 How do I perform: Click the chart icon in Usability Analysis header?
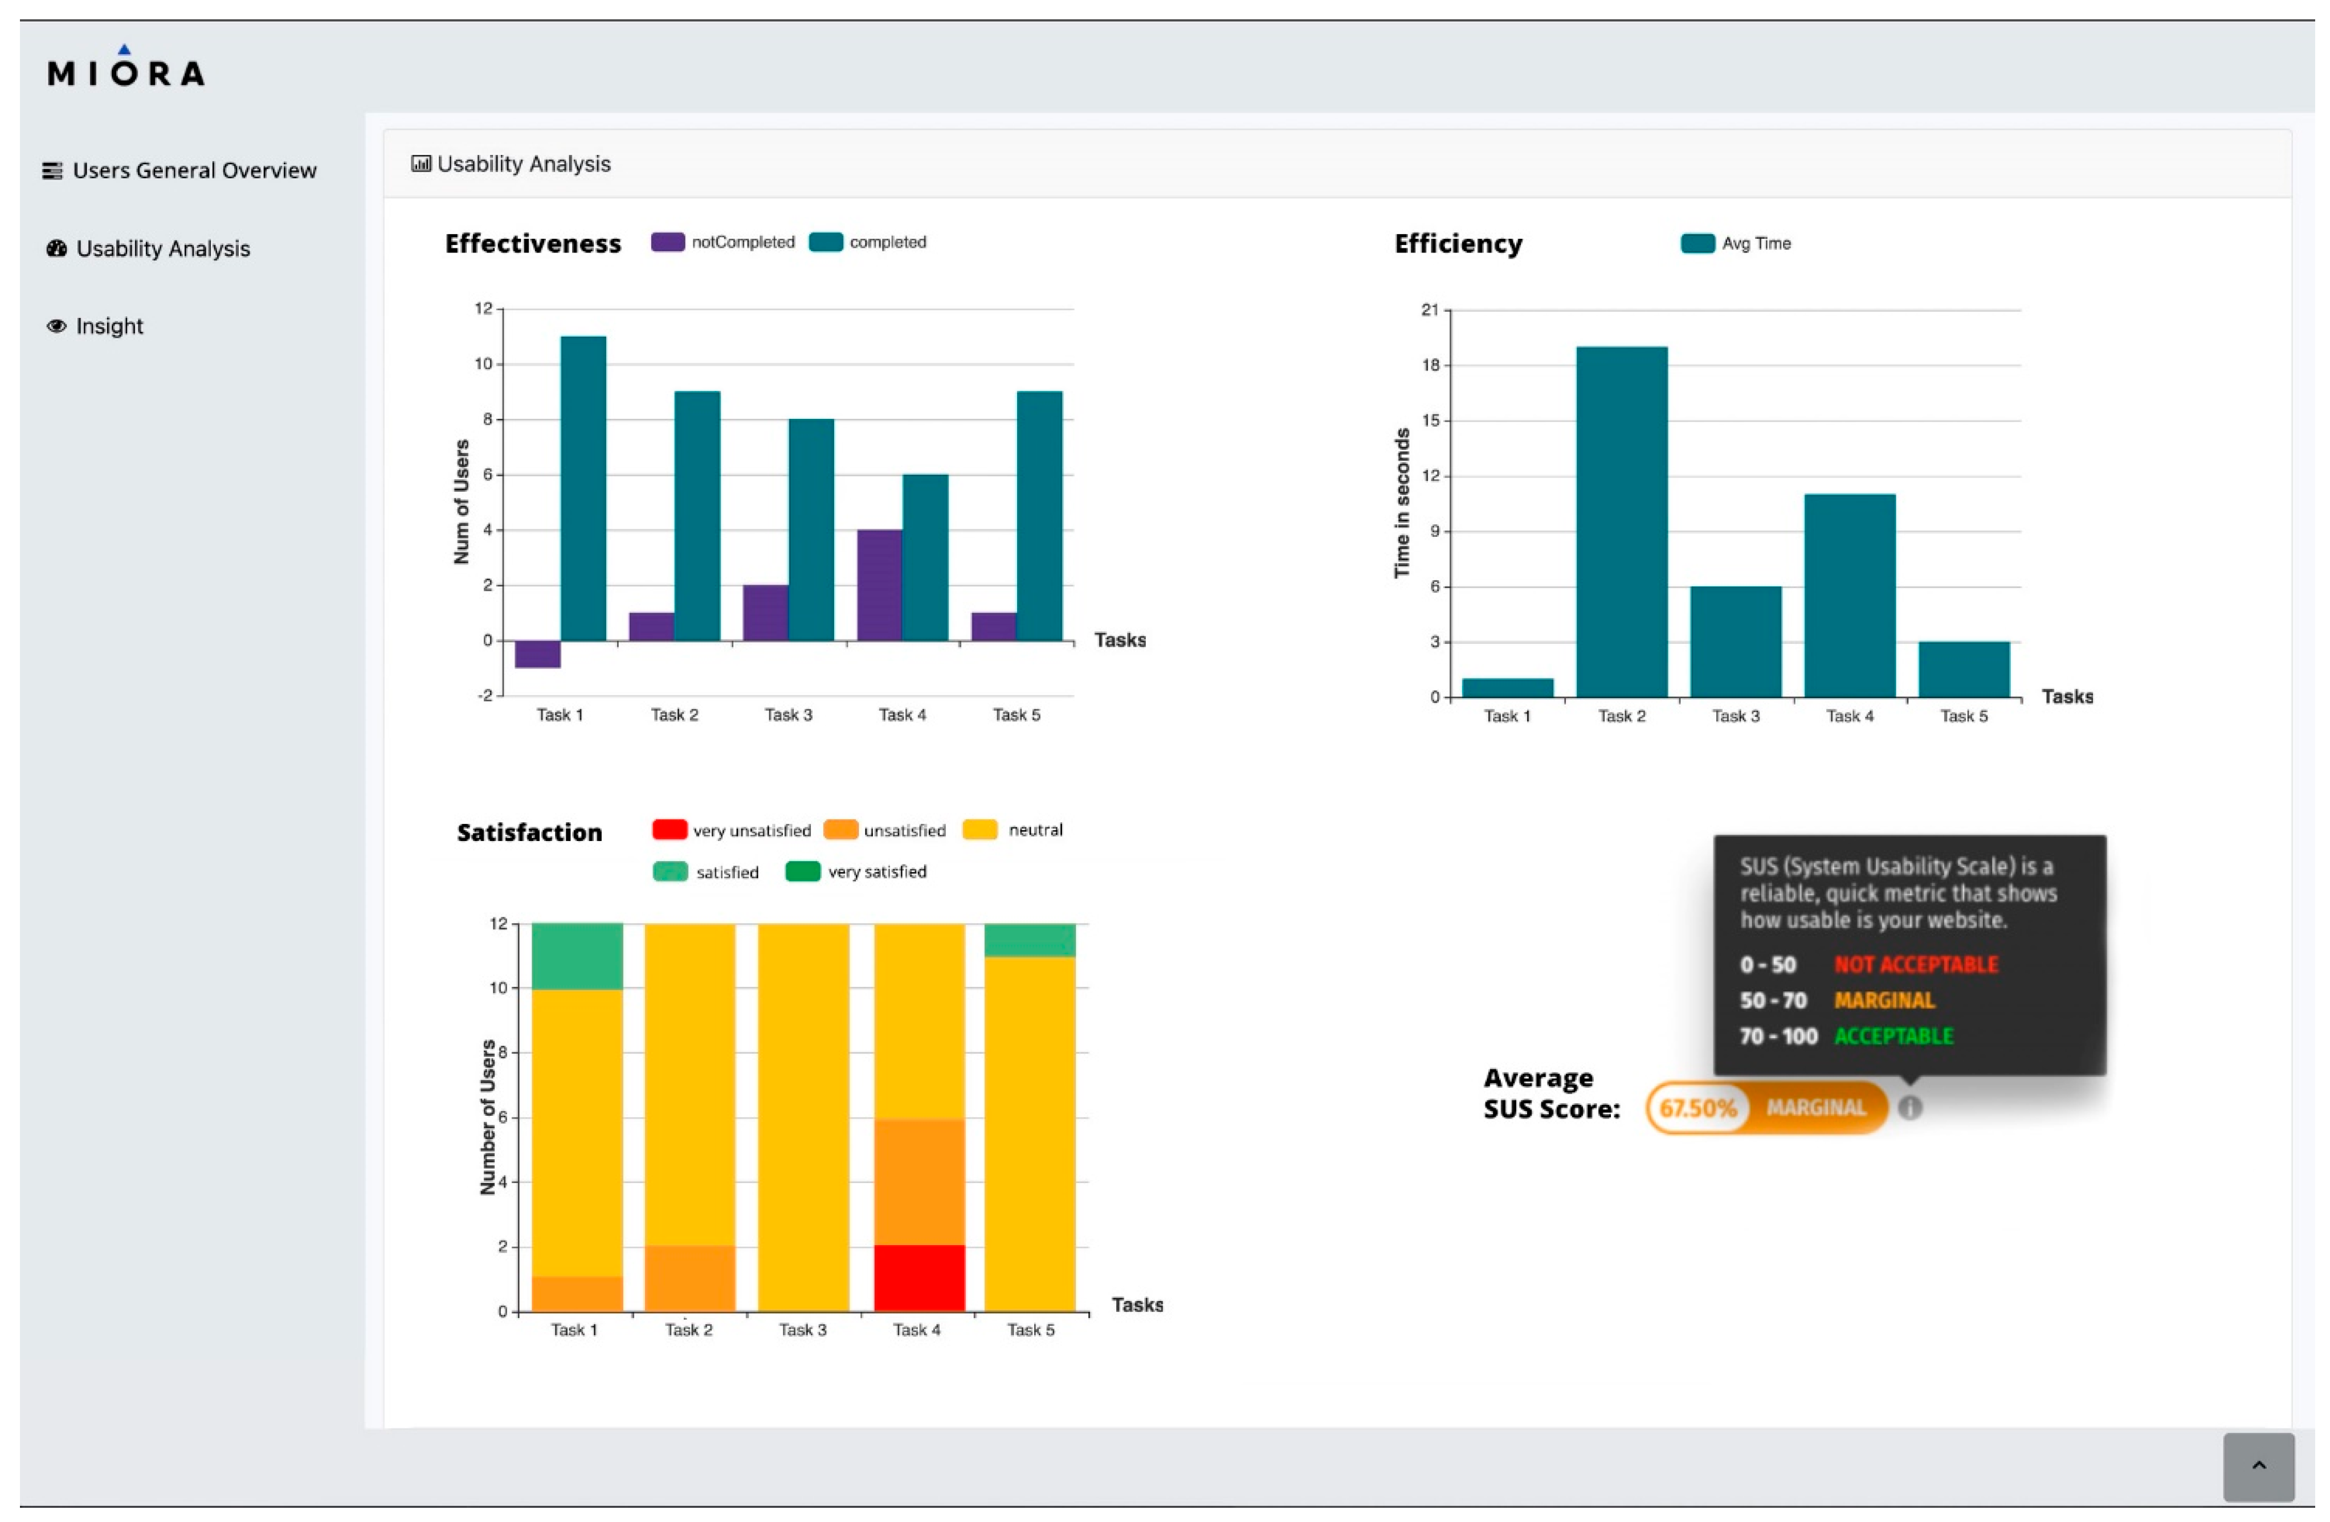pos(421,164)
